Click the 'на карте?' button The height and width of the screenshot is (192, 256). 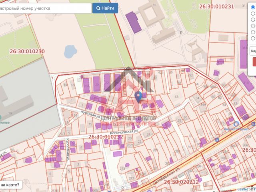[x=11, y=185]
